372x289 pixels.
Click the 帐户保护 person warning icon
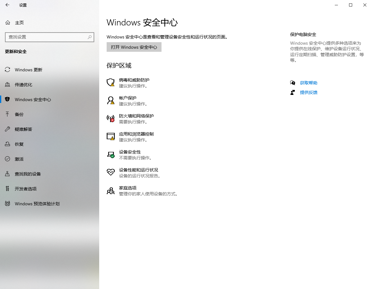pos(111,100)
